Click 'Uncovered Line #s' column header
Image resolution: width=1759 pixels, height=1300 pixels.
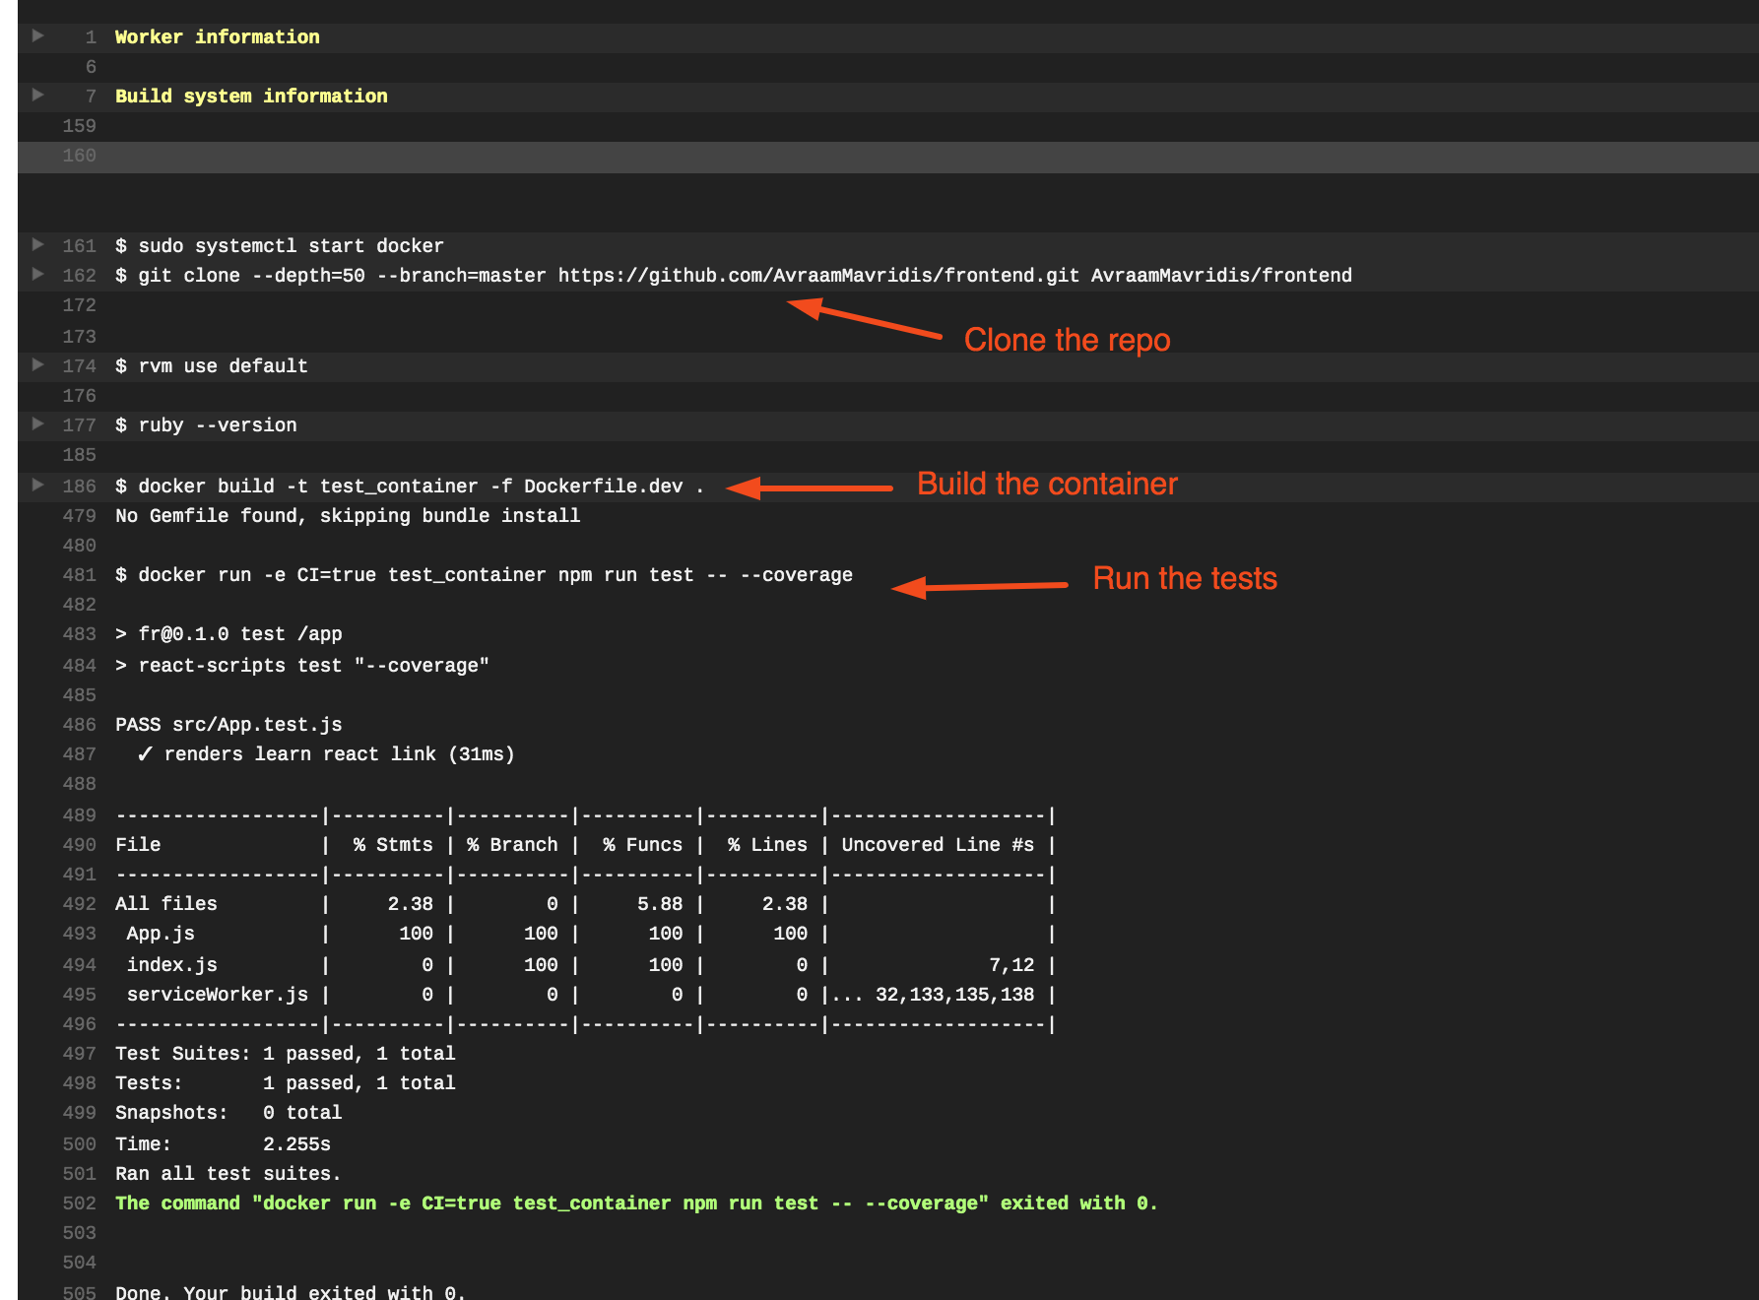[x=938, y=845]
